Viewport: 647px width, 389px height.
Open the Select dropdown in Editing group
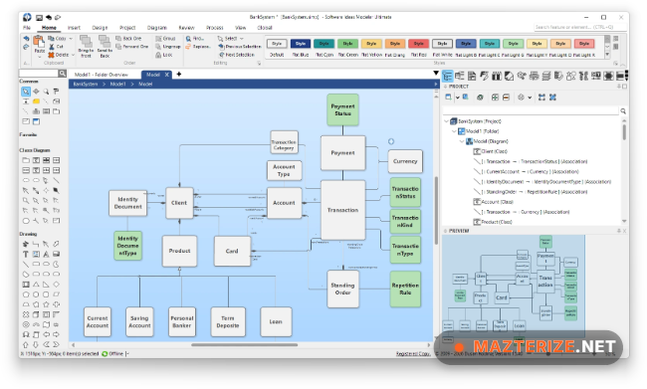pos(231,39)
